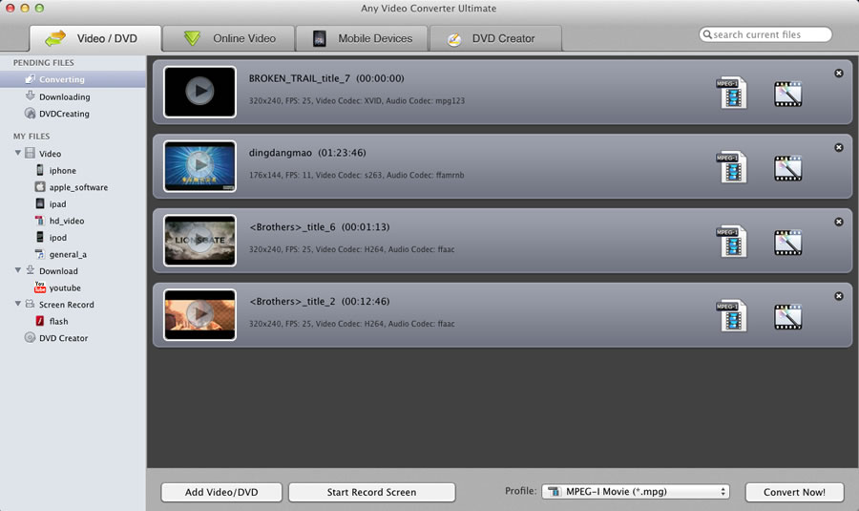Zoom the window with green button
The width and height of the screenshot is (859, 511).
[x=39, y=8]
